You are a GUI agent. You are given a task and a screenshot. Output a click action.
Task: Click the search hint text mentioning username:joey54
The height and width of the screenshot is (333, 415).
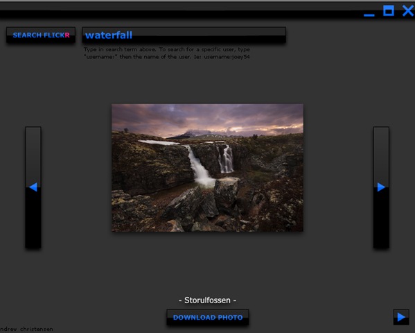click(167, 53)
